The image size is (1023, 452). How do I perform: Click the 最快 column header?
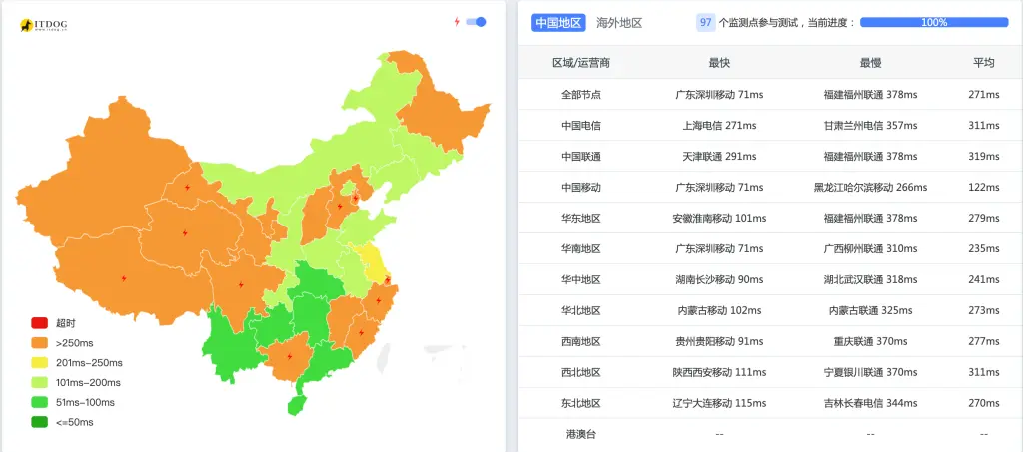(x=719, y=63)
